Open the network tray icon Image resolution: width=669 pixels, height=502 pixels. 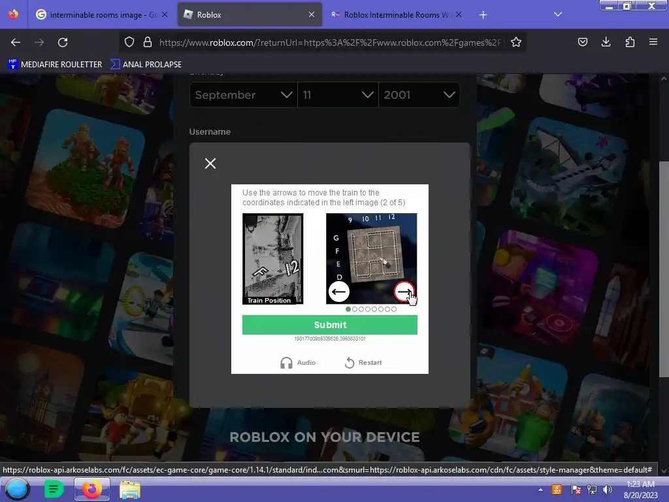[591, 490]
